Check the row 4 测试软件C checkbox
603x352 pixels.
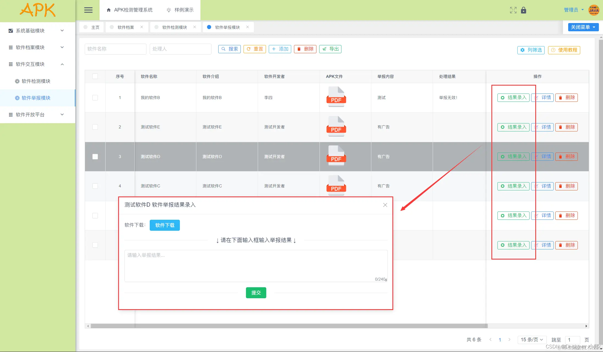point(95,186)
